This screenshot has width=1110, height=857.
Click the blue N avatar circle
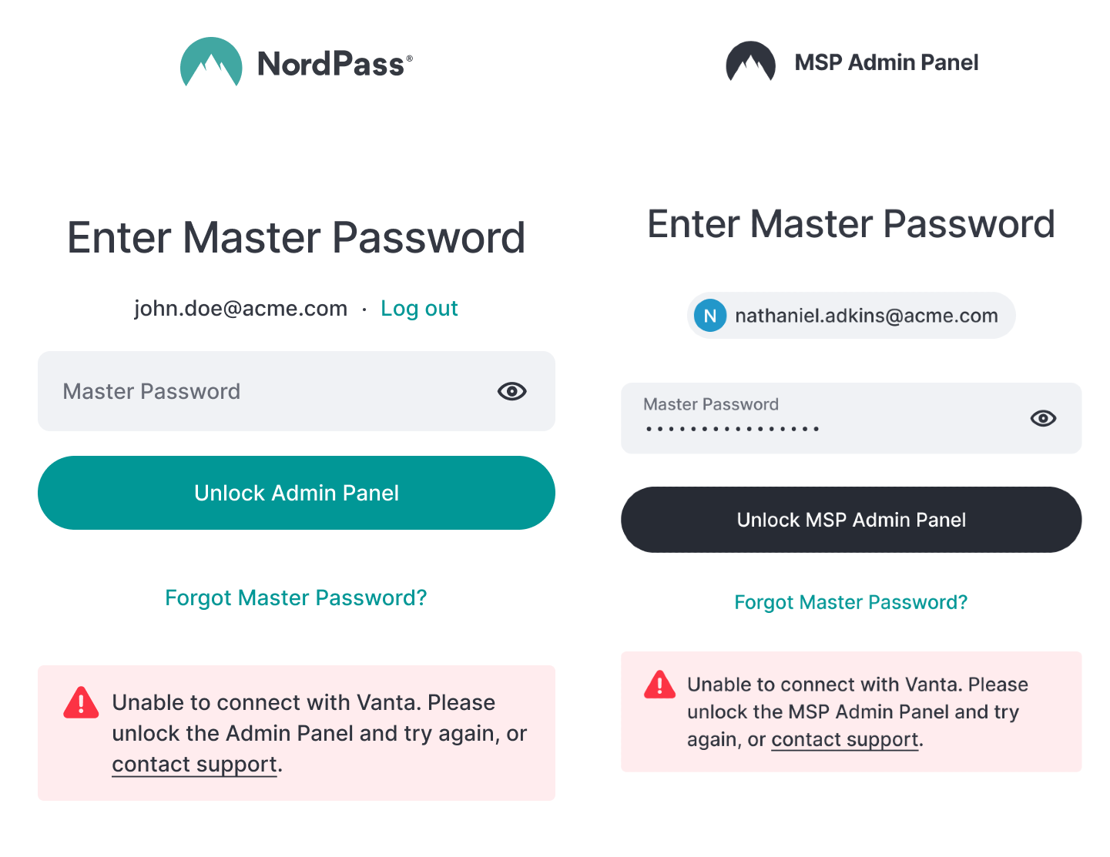click(x=710, y=316)
